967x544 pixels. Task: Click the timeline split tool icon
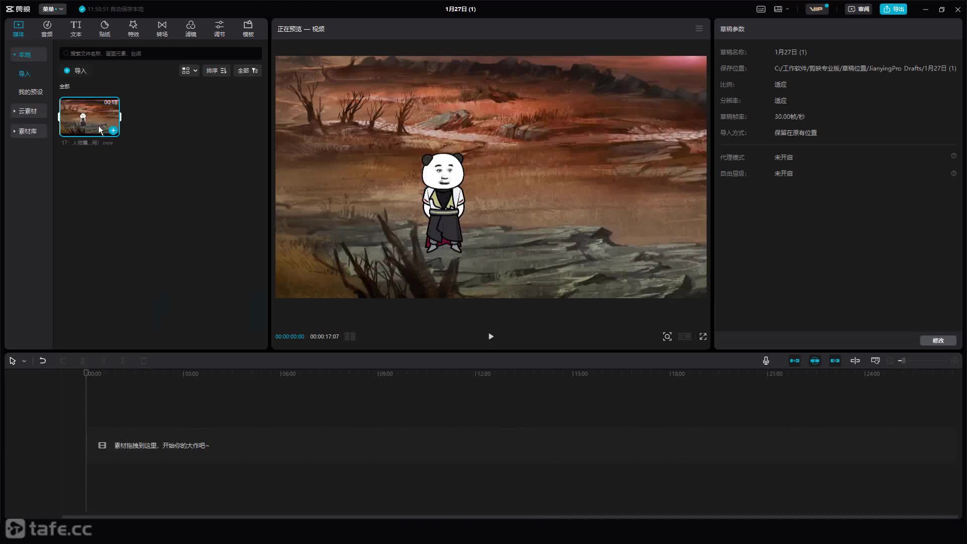pos(83,361)
